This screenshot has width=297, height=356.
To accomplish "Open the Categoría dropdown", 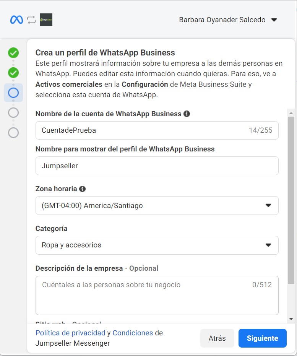I will [x=157, y=245].
